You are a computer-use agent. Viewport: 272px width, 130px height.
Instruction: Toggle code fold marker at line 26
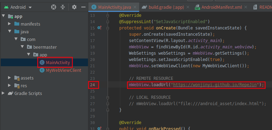click(x=108, y=97)
